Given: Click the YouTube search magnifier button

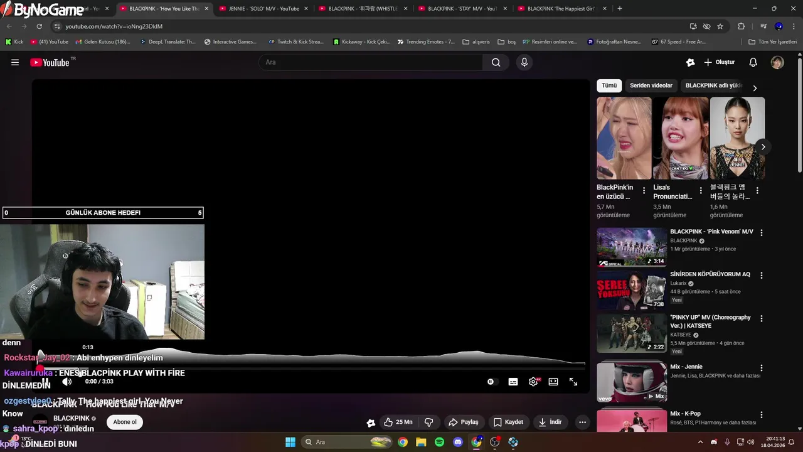Looking at the screenshot, I should coord(496,62).
